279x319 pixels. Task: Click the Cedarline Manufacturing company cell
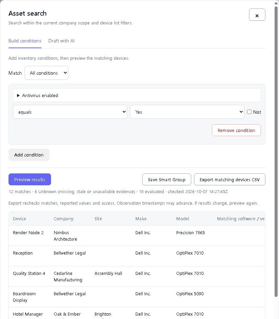(x=68, y=277)
